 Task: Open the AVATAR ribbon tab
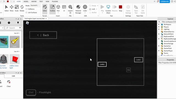34,1
